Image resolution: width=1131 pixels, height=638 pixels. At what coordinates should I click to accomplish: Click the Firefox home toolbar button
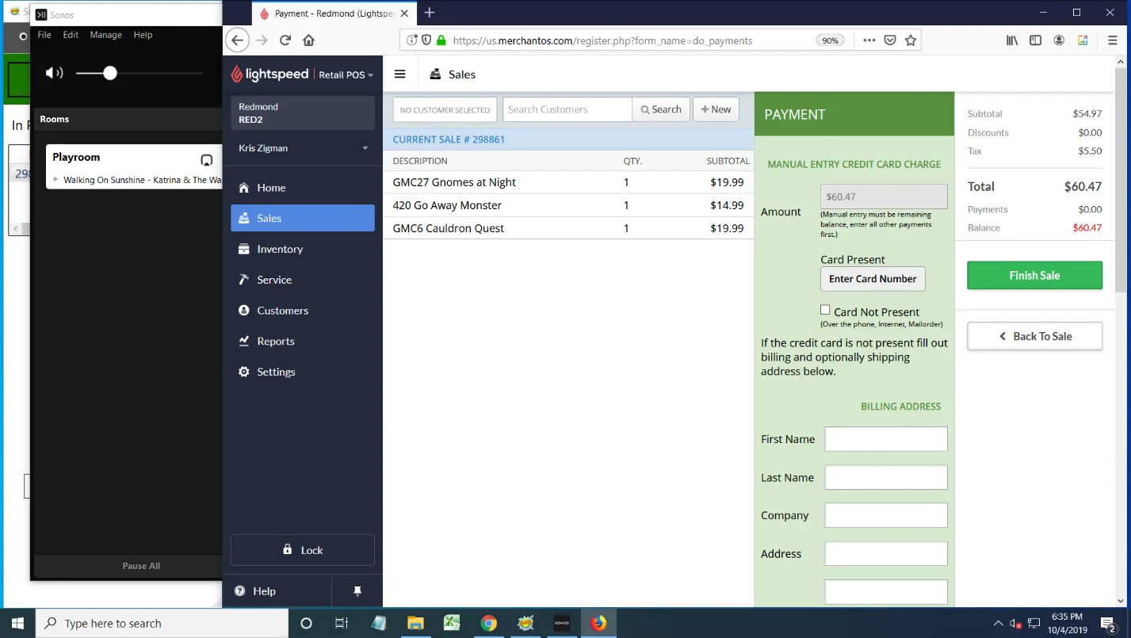pos(309,40)
